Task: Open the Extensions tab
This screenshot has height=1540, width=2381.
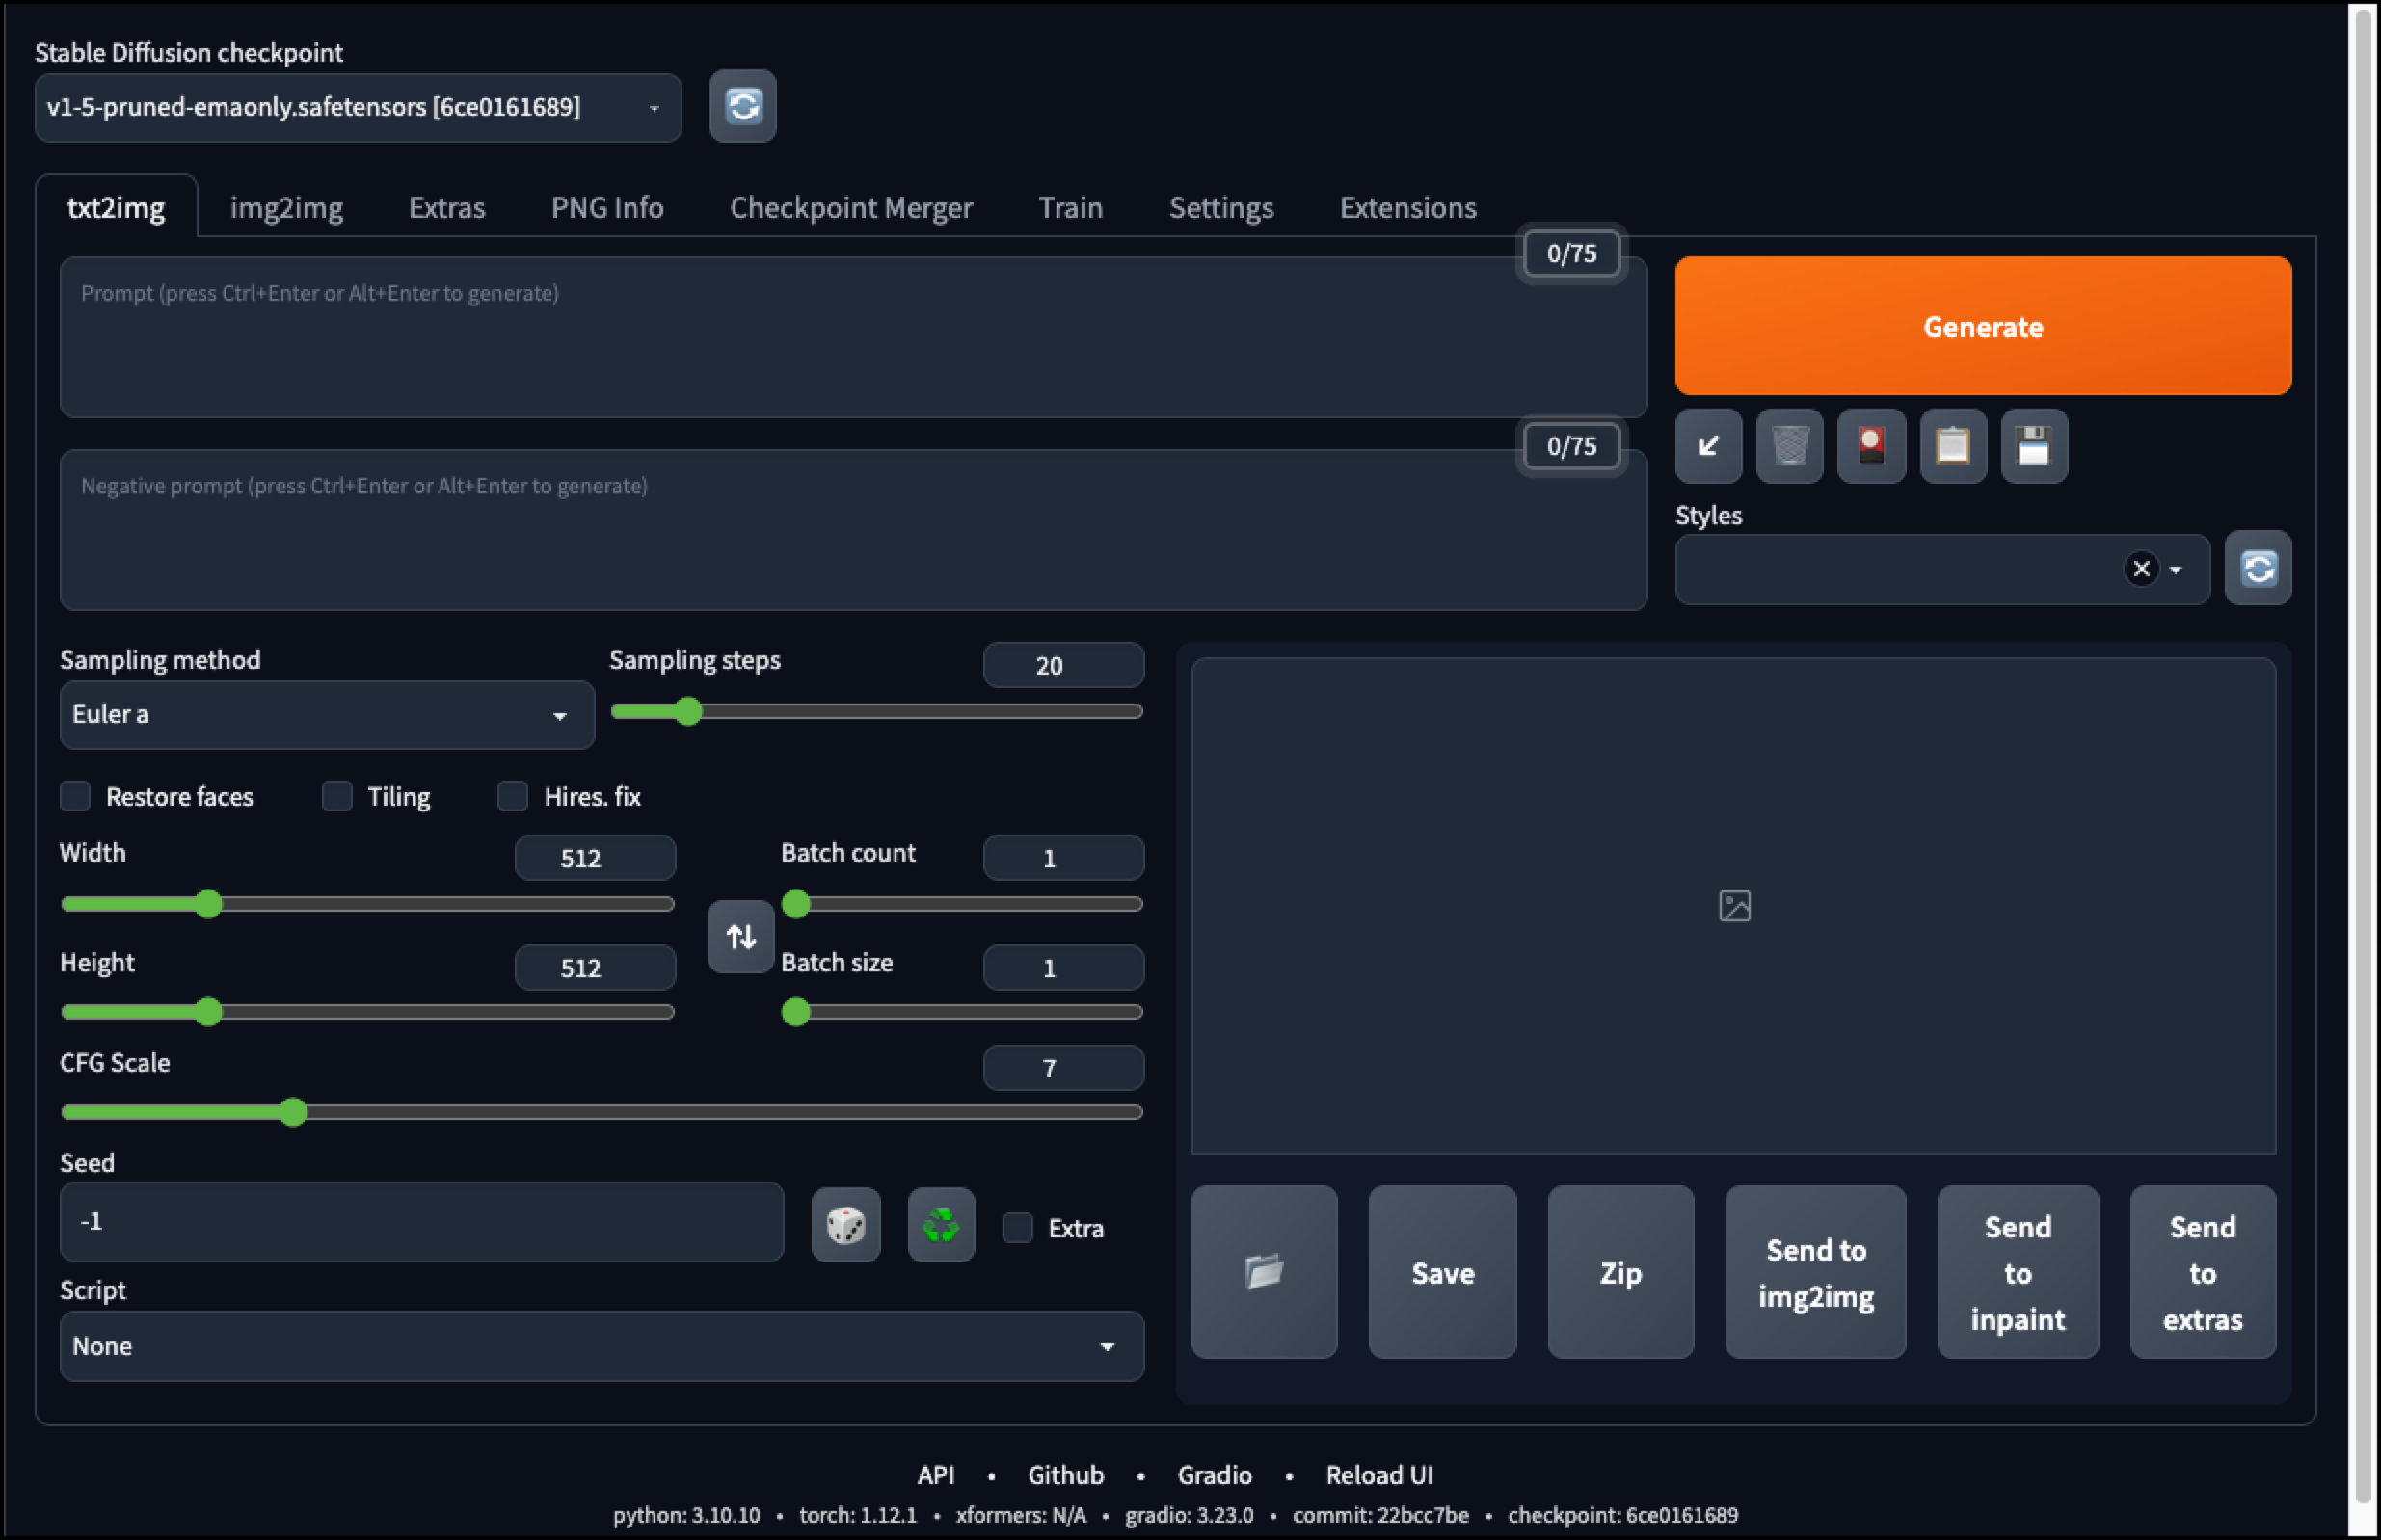Action: click(1407, 208)
